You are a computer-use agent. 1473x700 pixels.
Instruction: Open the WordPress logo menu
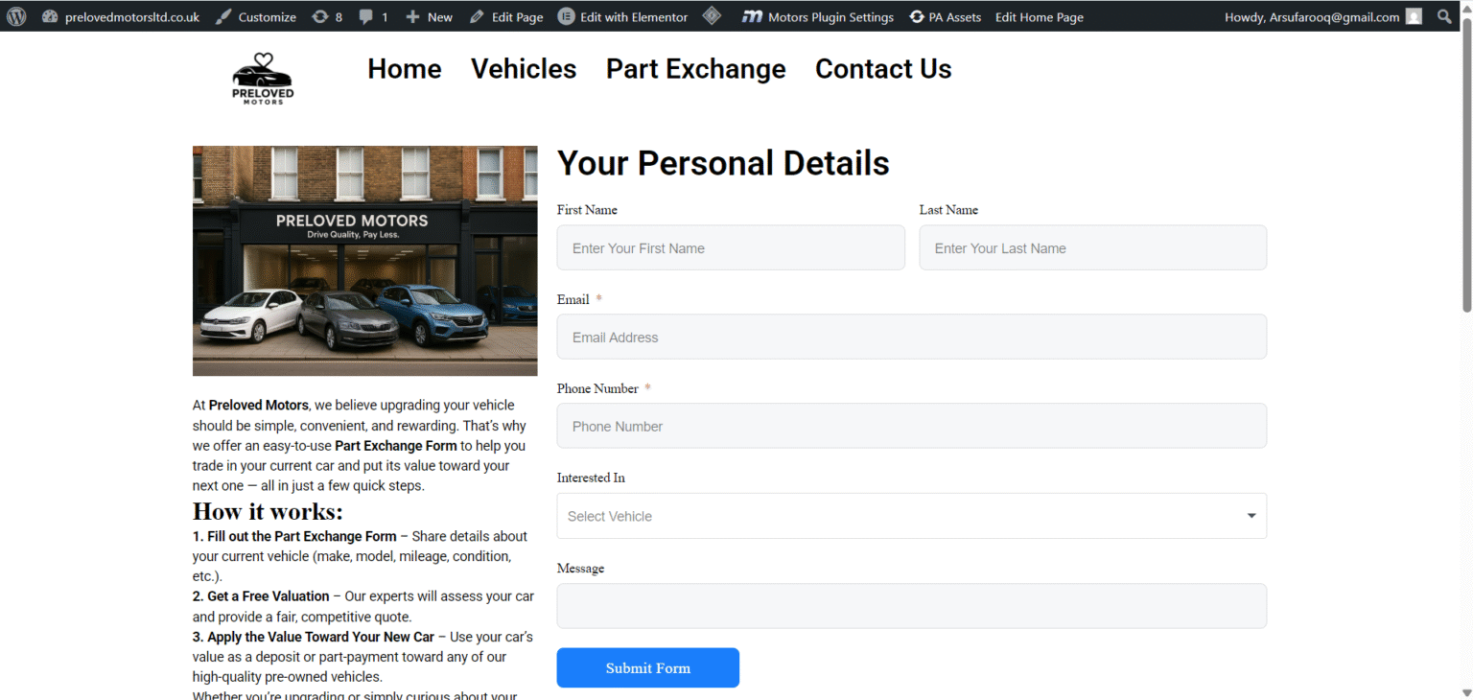(15, 15)
